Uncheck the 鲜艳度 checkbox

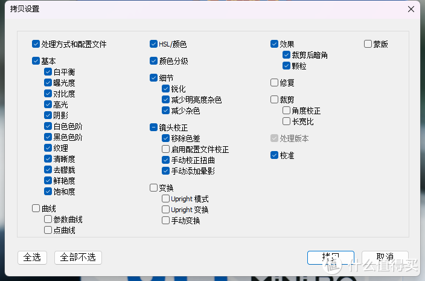click(x=48, y=181)
